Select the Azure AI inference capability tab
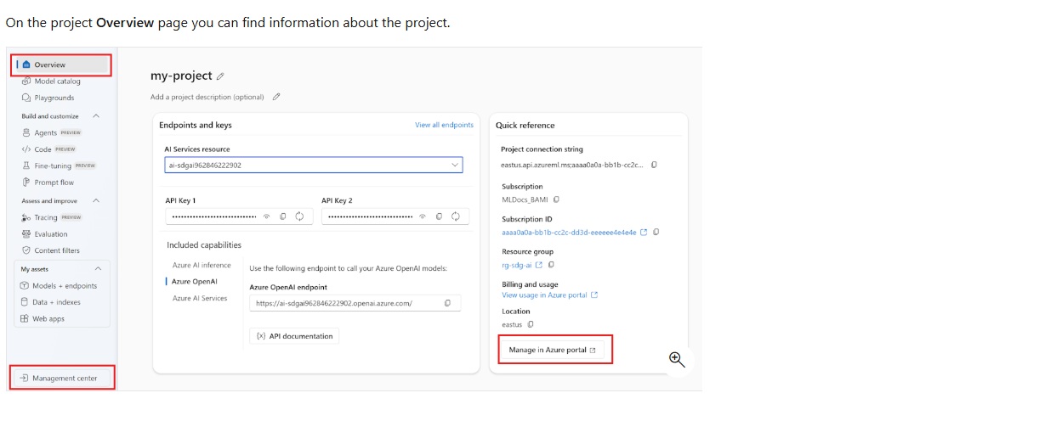Screen dimensions: 1039x438 [x=202, y=265]
